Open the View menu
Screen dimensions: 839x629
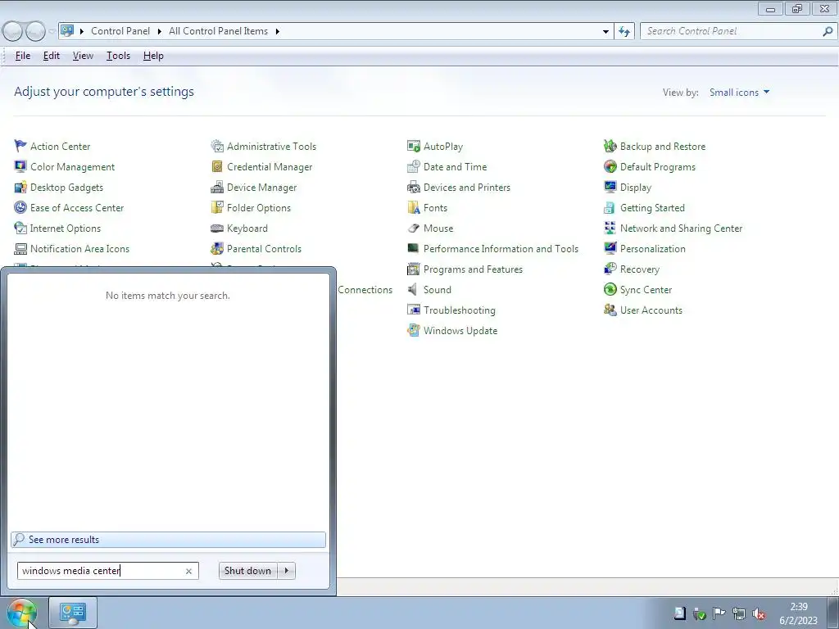point(83,56)
